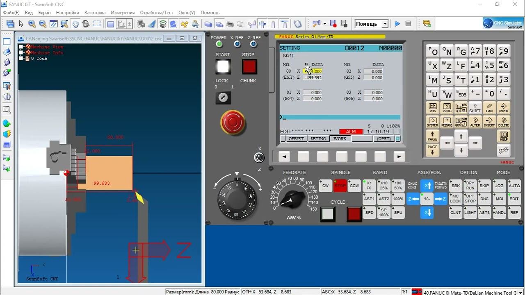Click the INPUT key on keypad
This screenshot has width=525, height=295.
click(x=504, y=108)
